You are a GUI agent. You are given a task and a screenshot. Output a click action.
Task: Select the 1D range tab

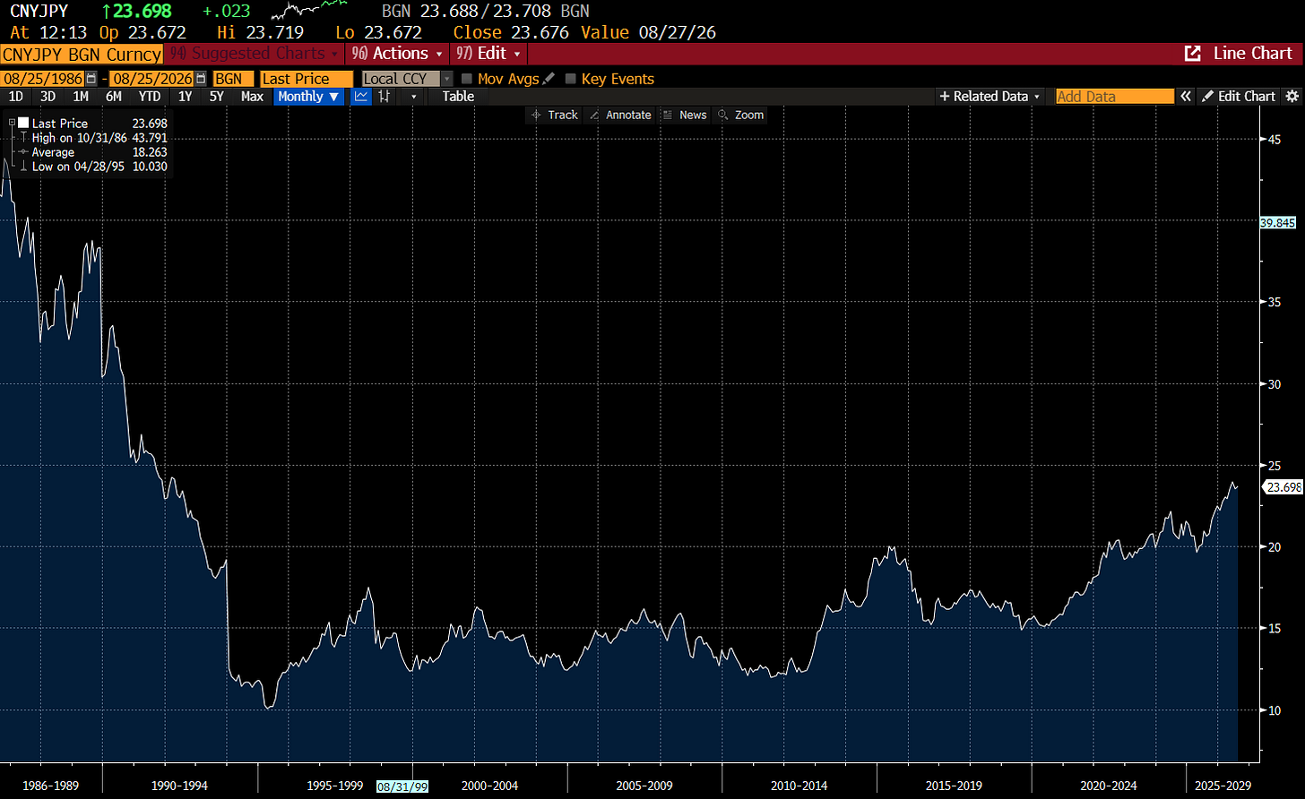[15, 96]
